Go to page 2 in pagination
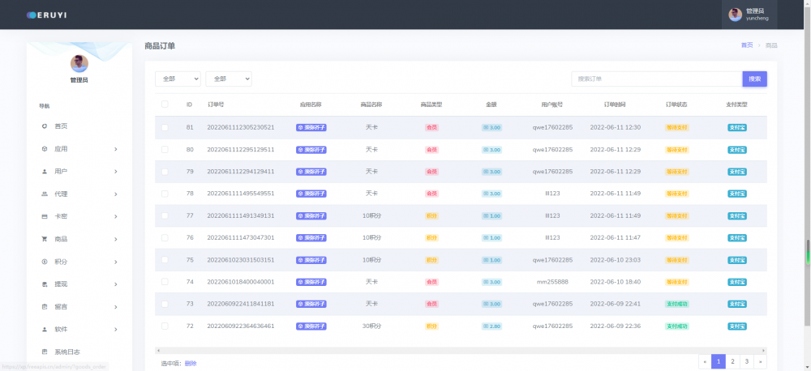The image size is (811, 371). [x=732, y=362]
